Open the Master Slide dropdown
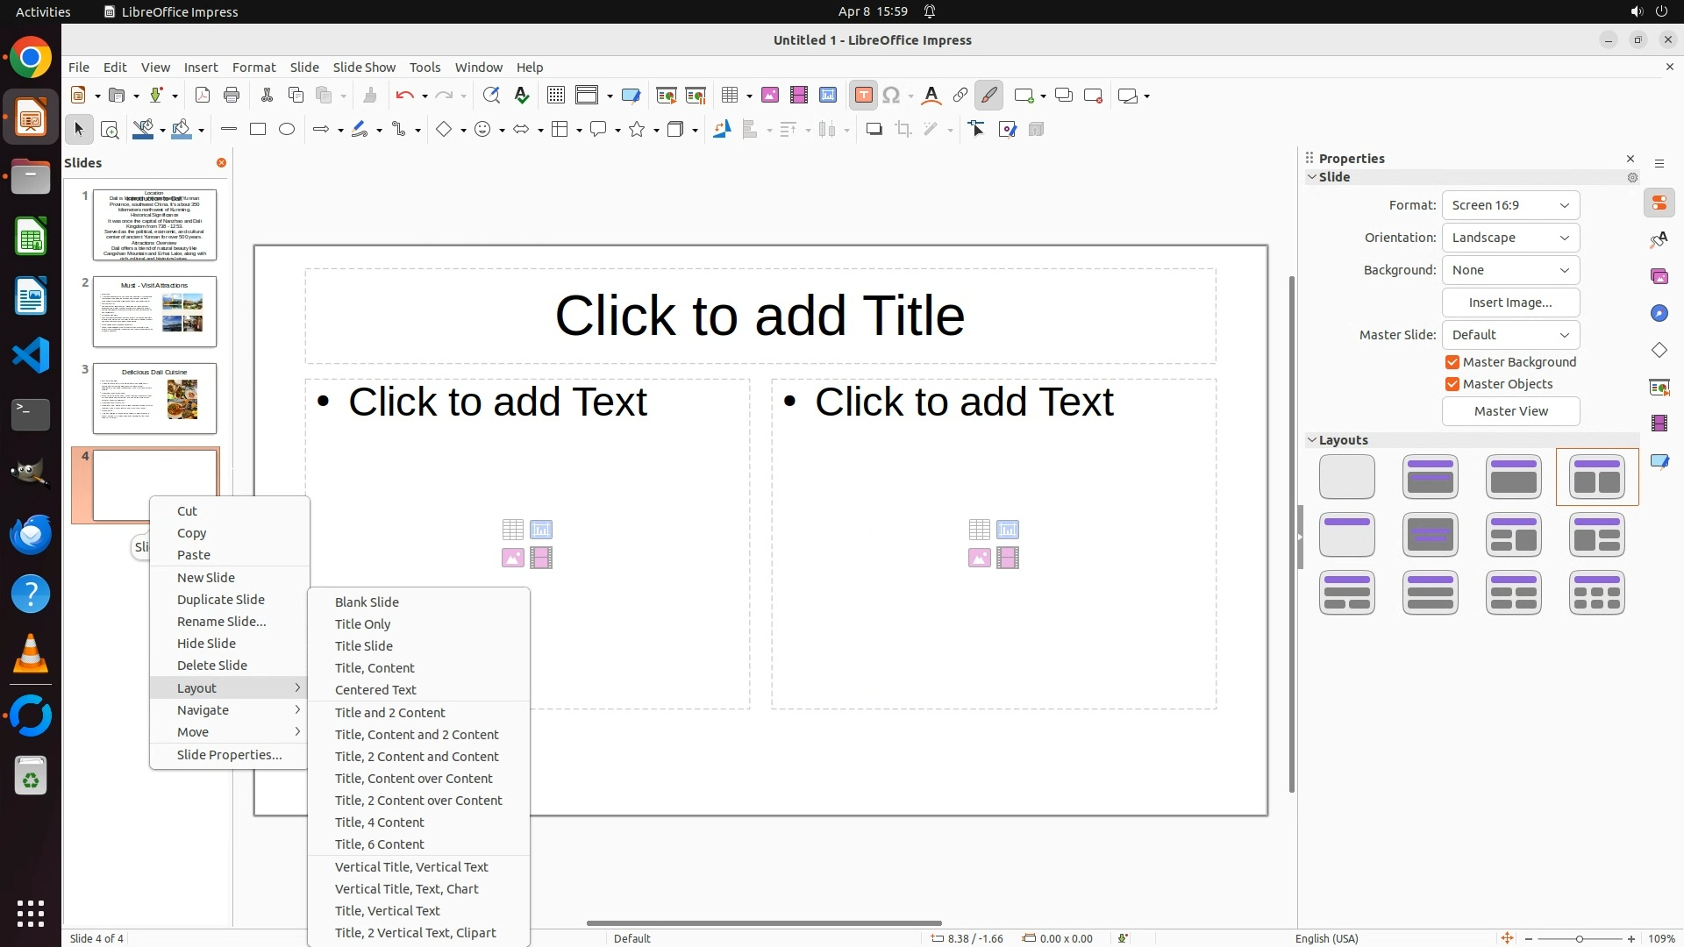Viewport: 1684px width, 947px height. tap(1510, 335)
